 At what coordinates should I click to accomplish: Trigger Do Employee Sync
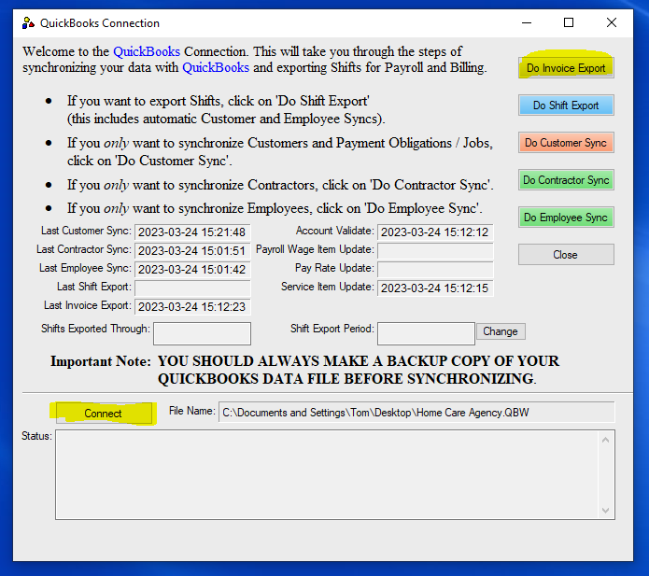click(x=566, y=218)
